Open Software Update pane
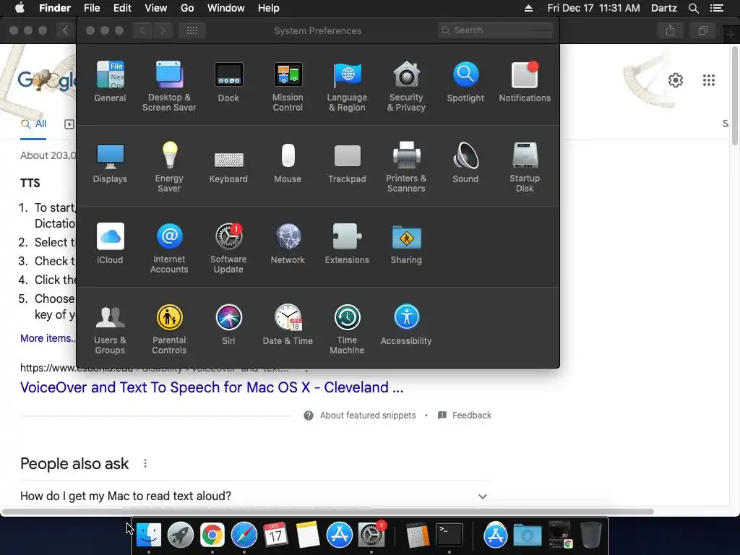The height and width of the screenshot is (555, 740). pos(228,249)
